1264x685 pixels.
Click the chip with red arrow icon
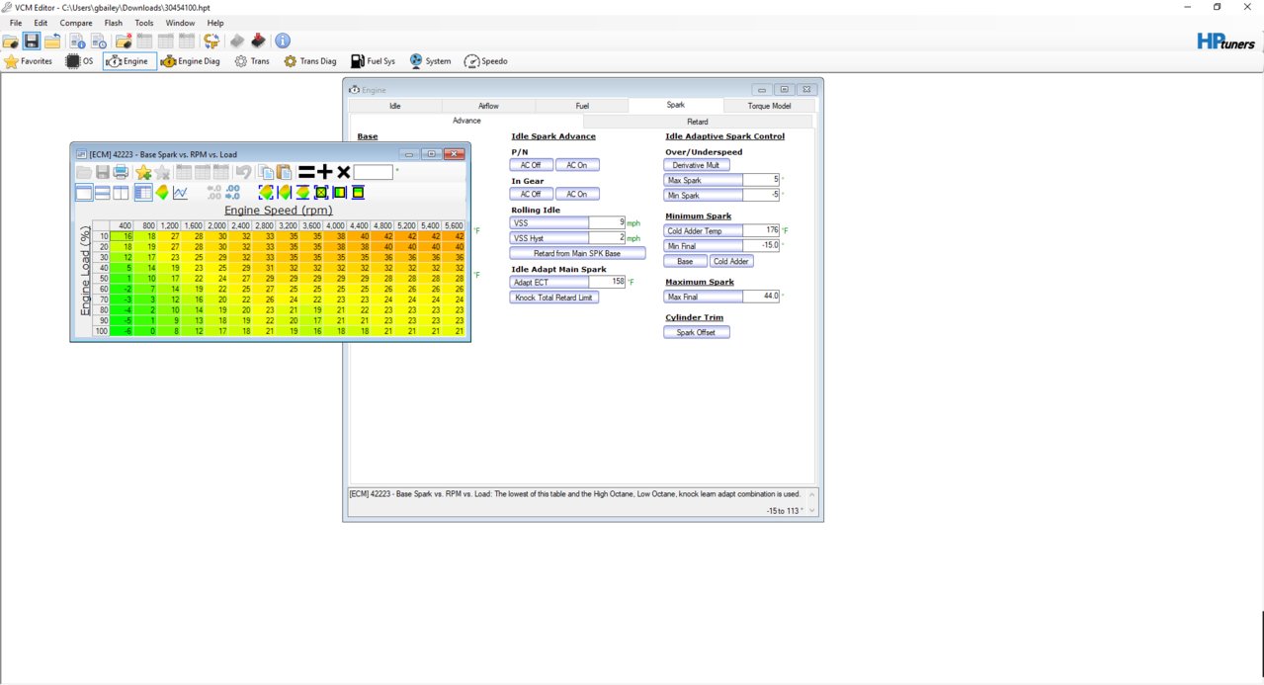tap(258, 41)
